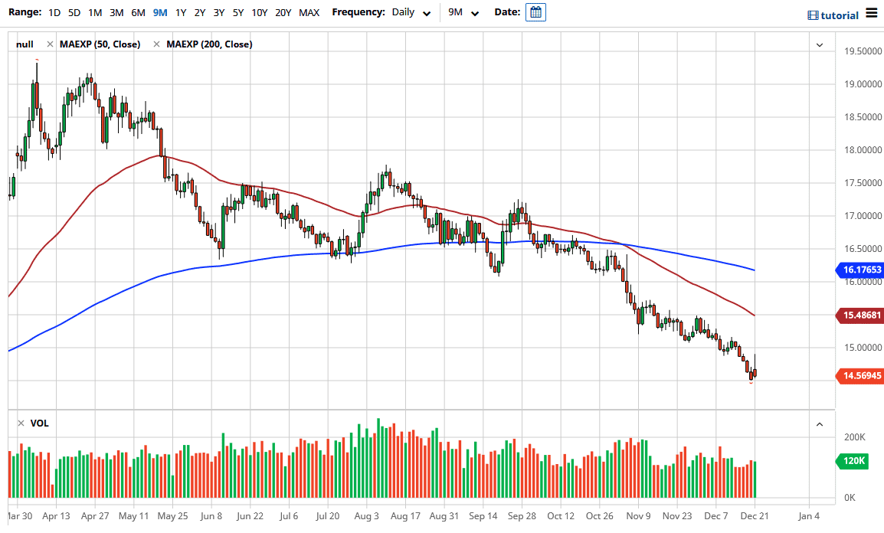Open the tutorial link
884x533 pixels.
pyautogui.click(x=840, y=16)
